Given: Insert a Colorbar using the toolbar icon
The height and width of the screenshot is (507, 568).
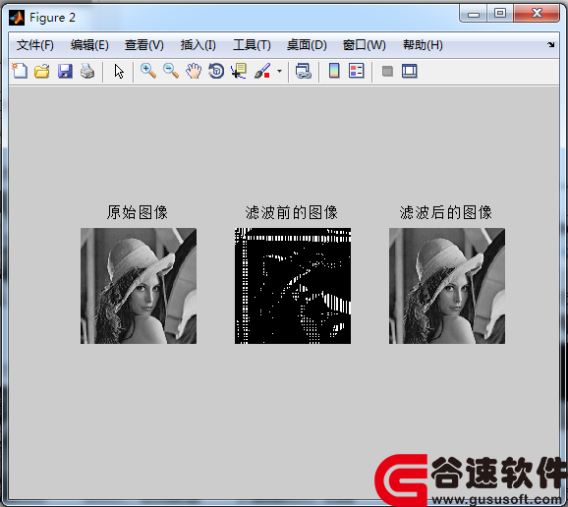Looking at the screenshot, I should pos(334,71).
